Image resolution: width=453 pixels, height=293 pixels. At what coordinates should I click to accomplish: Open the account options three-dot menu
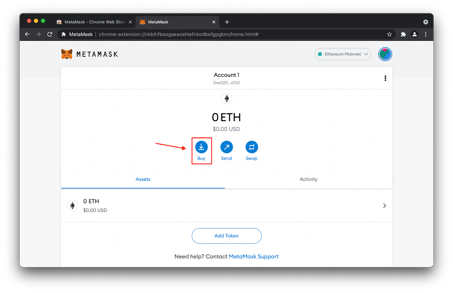385,78
